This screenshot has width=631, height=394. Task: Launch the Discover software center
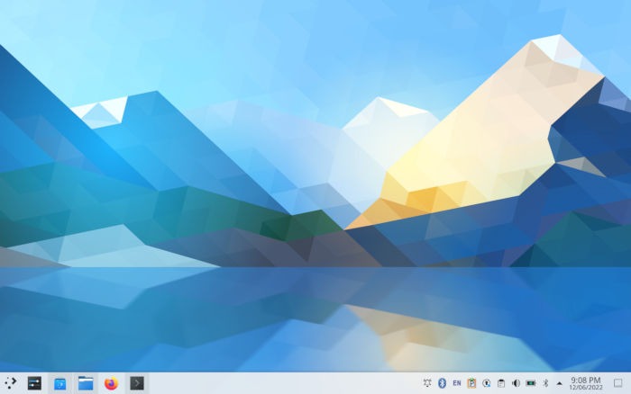point(60,383)
